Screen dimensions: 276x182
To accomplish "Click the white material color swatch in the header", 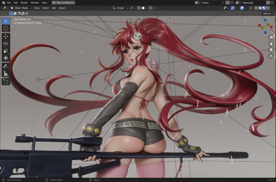I will point(143,8).
